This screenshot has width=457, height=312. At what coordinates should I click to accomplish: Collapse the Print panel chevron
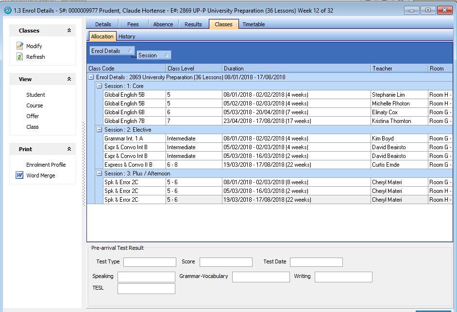click(x=69, y=149)
